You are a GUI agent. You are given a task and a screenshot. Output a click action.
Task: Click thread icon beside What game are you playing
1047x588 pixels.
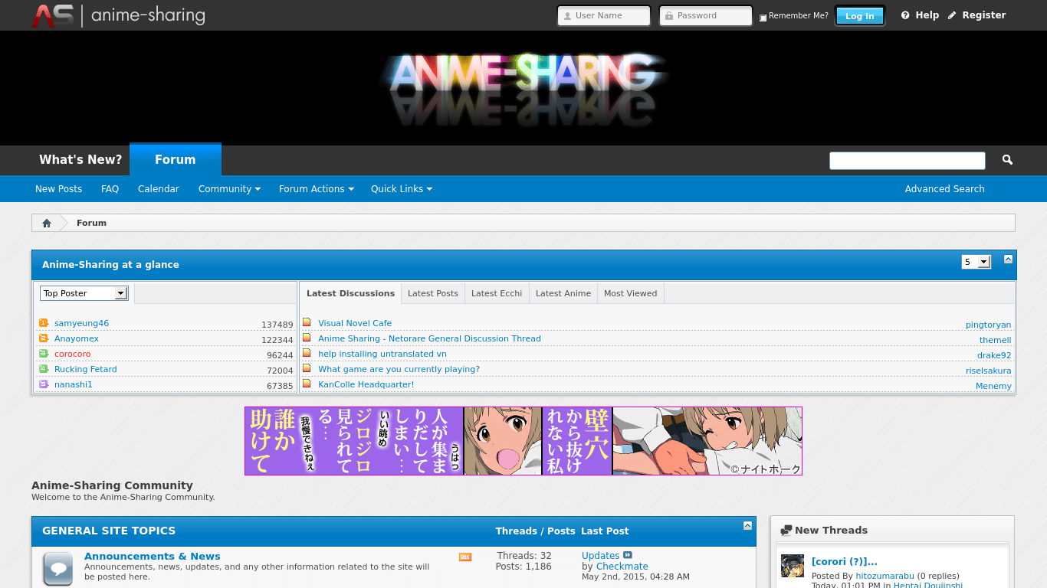pos(307,368)
